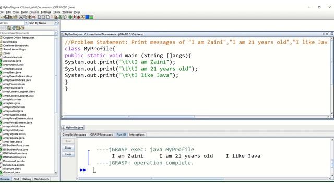Maximize the MyProfile.java editor window
This screenshot has width=334, height=187.
tap(328, 34)
